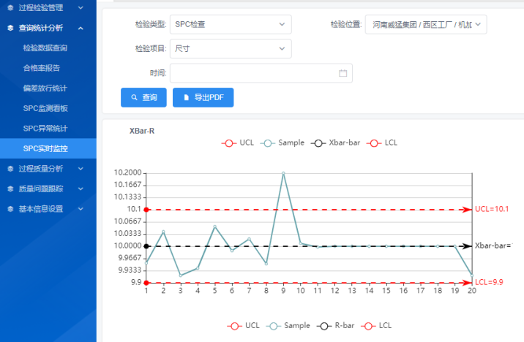Click the 过程质量分析 sidebar icon
524x342 pixels.
coord(10,169)
